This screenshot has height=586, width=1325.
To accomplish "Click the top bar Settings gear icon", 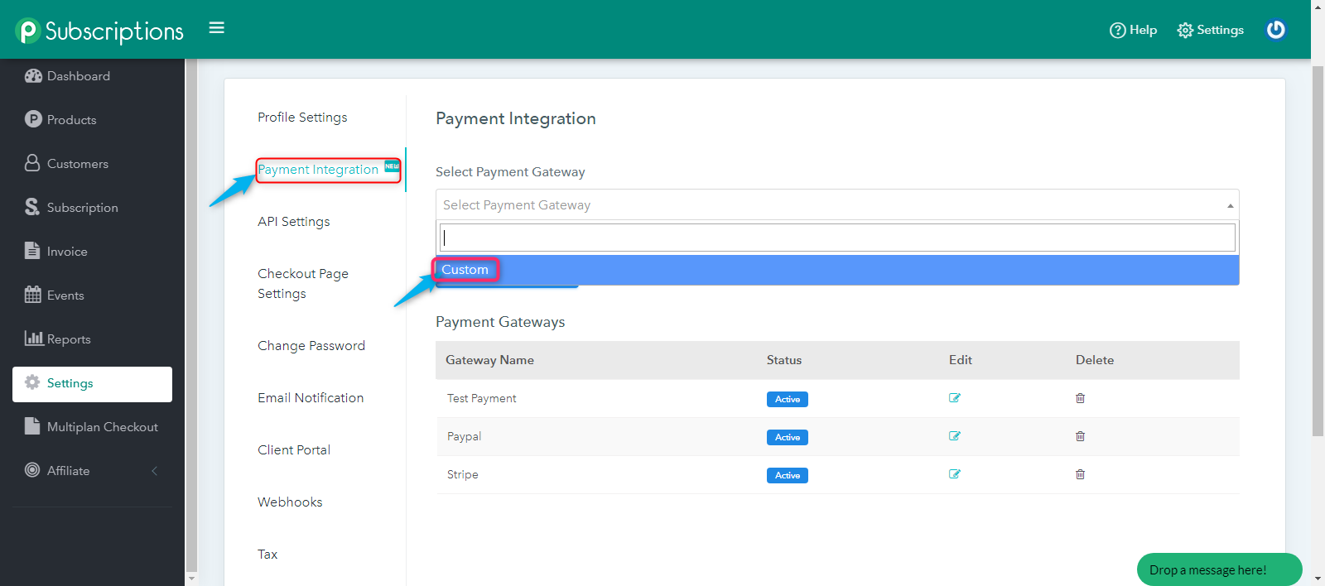I will pos(1186,31).
